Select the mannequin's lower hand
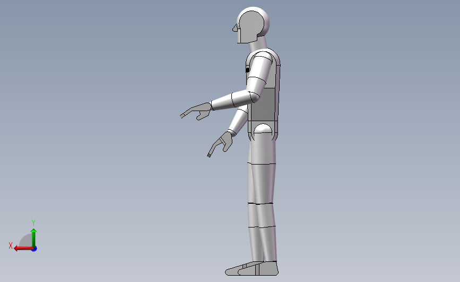 tap(220, 144)
